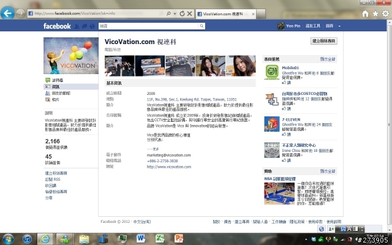Click the +886-2-2758-3838 phone link
This screenshot has width=392, height=245.
pos(162,160)
